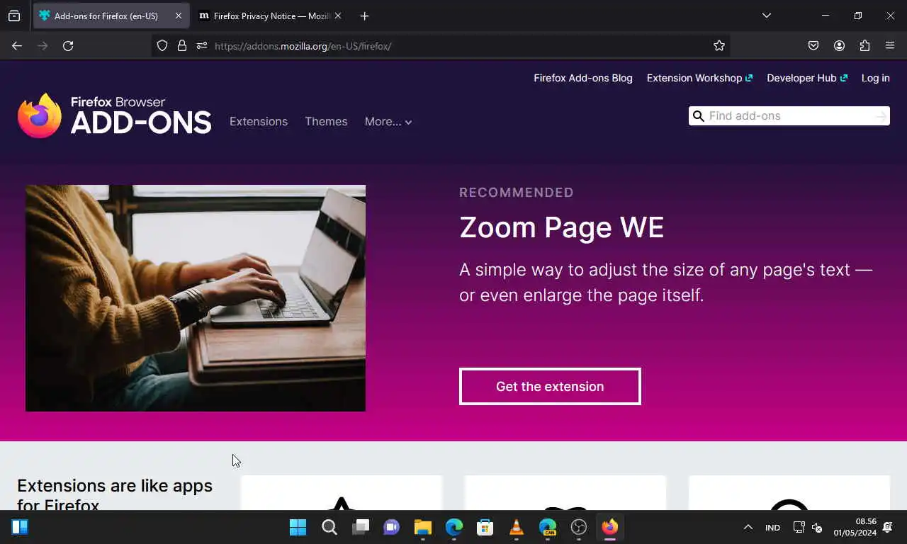The image size is (907, 544).
Task: Open VLC media player from taskbar
Action: (517, 527)
